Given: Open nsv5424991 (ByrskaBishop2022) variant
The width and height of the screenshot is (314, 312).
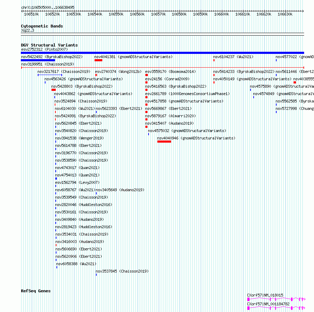Looking at the screenshot, I should click(85, 116).
